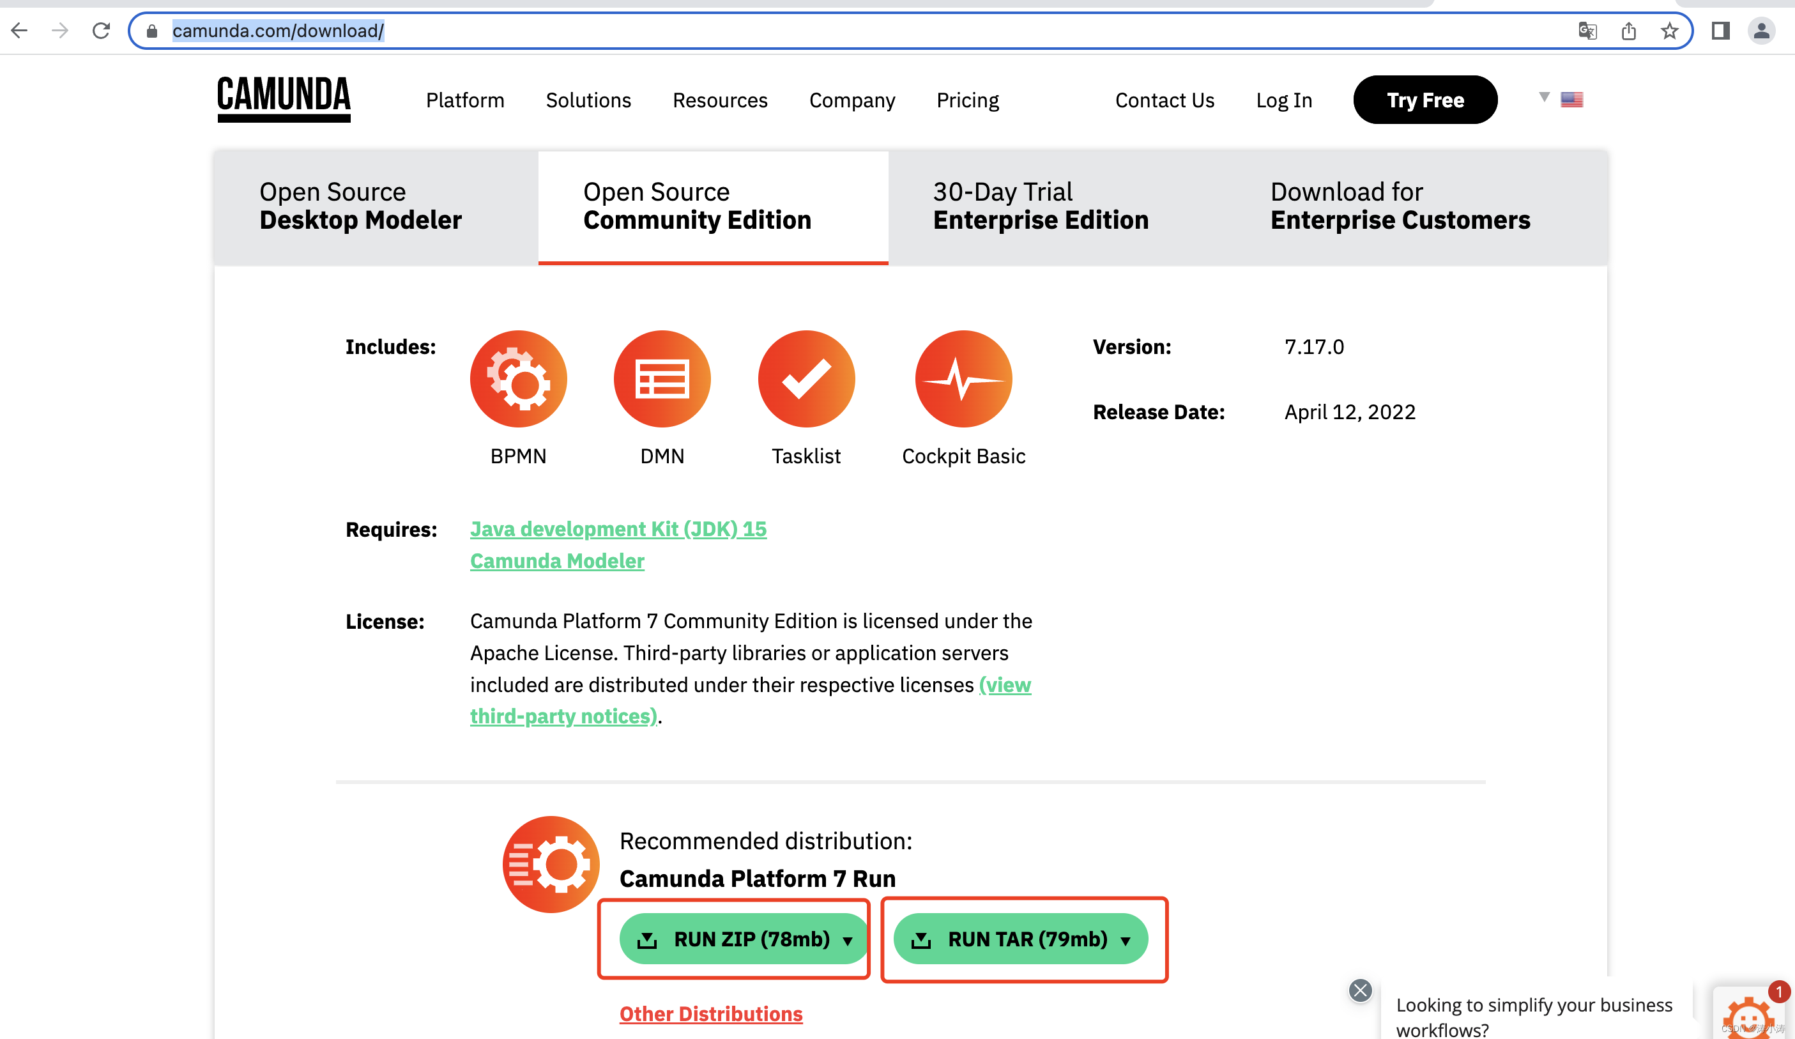
Task: Bookmark this page with the star icon
Action: click(1670, 31)
